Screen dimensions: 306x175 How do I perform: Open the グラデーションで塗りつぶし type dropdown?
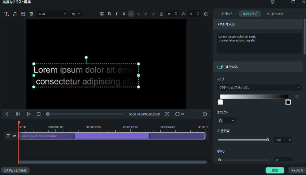pos(259,87)
